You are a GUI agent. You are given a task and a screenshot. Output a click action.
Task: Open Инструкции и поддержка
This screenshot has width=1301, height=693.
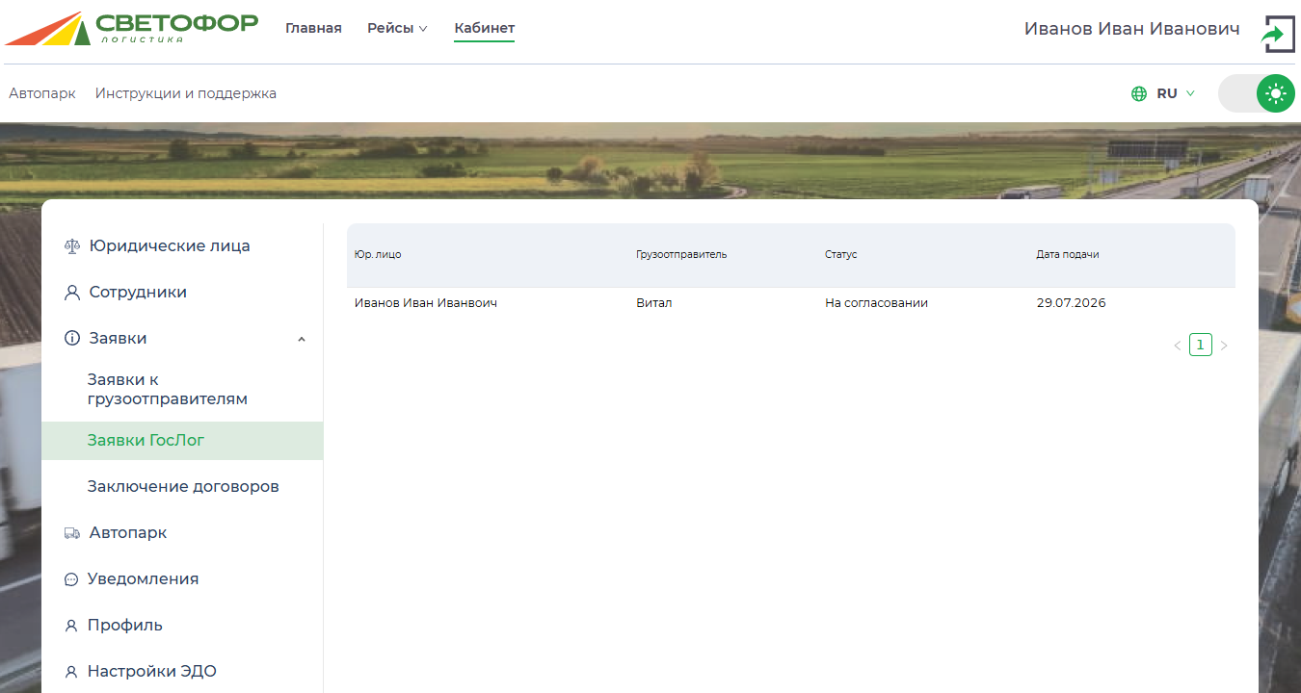point(186,93)
